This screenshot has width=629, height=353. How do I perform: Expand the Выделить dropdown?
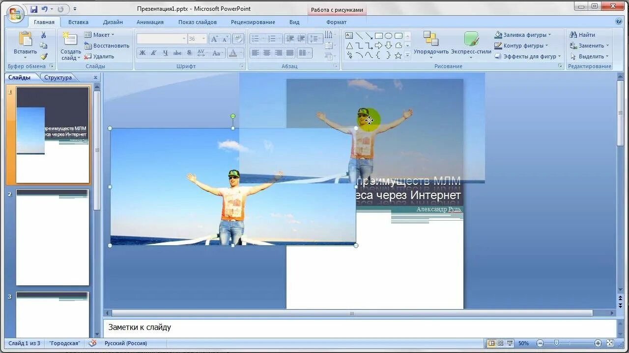click(589, 56)
